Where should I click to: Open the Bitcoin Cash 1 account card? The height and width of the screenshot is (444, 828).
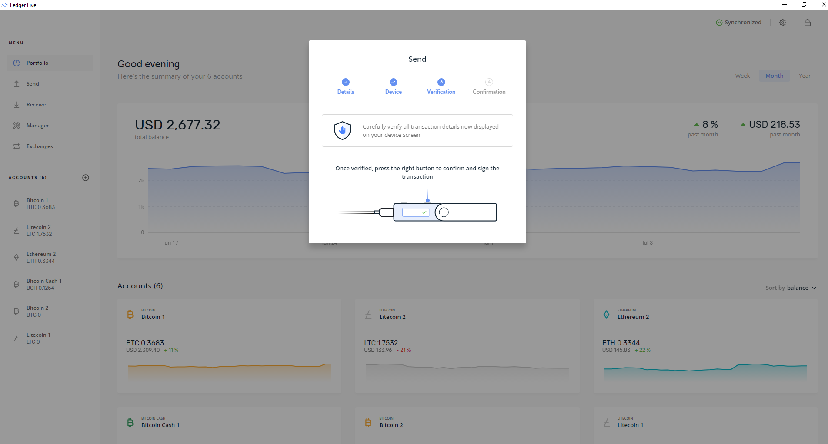(229, 426)
